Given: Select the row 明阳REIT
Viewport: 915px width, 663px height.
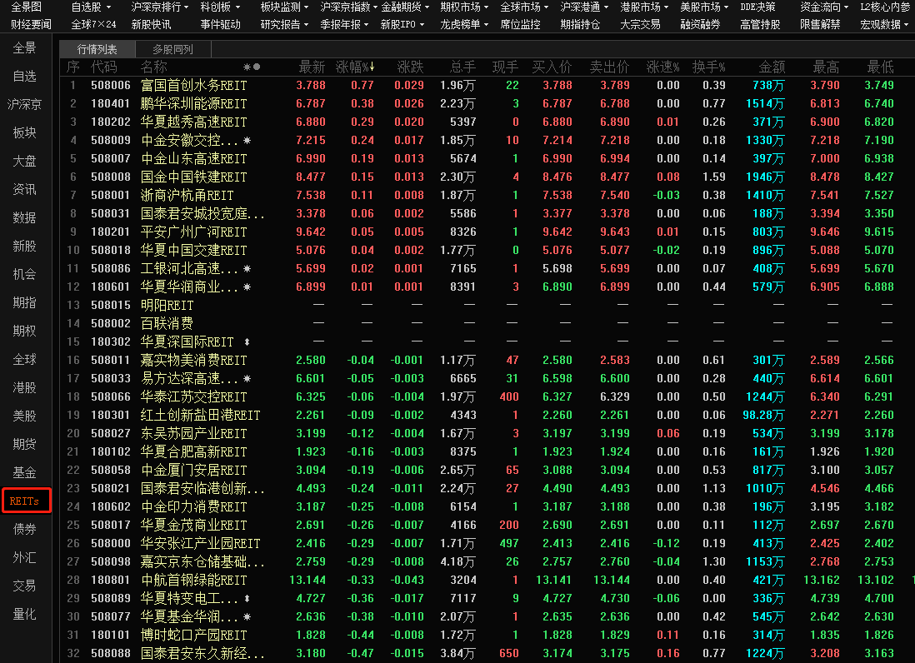Looking at the screenshot, I should point(487,306).
